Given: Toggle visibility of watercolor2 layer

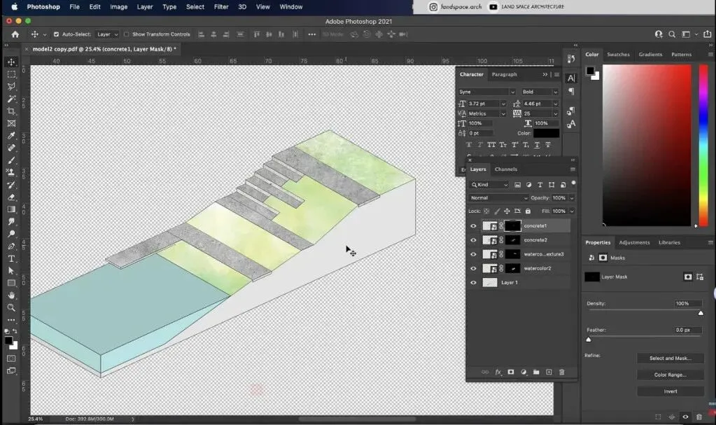Looking at the screenshot, I should pos(473,268).
